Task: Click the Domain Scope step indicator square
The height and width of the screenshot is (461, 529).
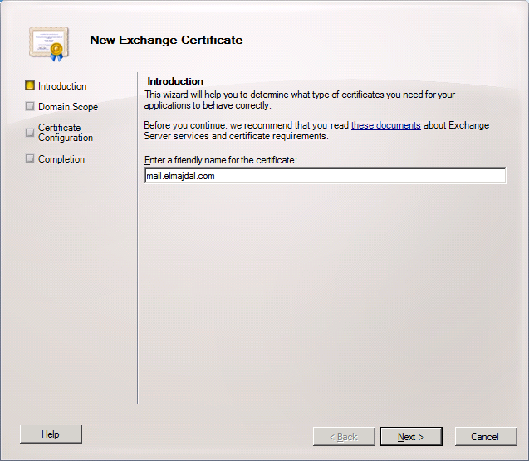Action: tap(30, 107)
